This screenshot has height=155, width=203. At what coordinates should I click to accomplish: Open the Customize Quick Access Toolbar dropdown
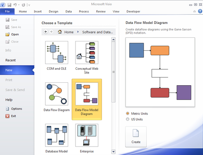(x=29, y=5)
